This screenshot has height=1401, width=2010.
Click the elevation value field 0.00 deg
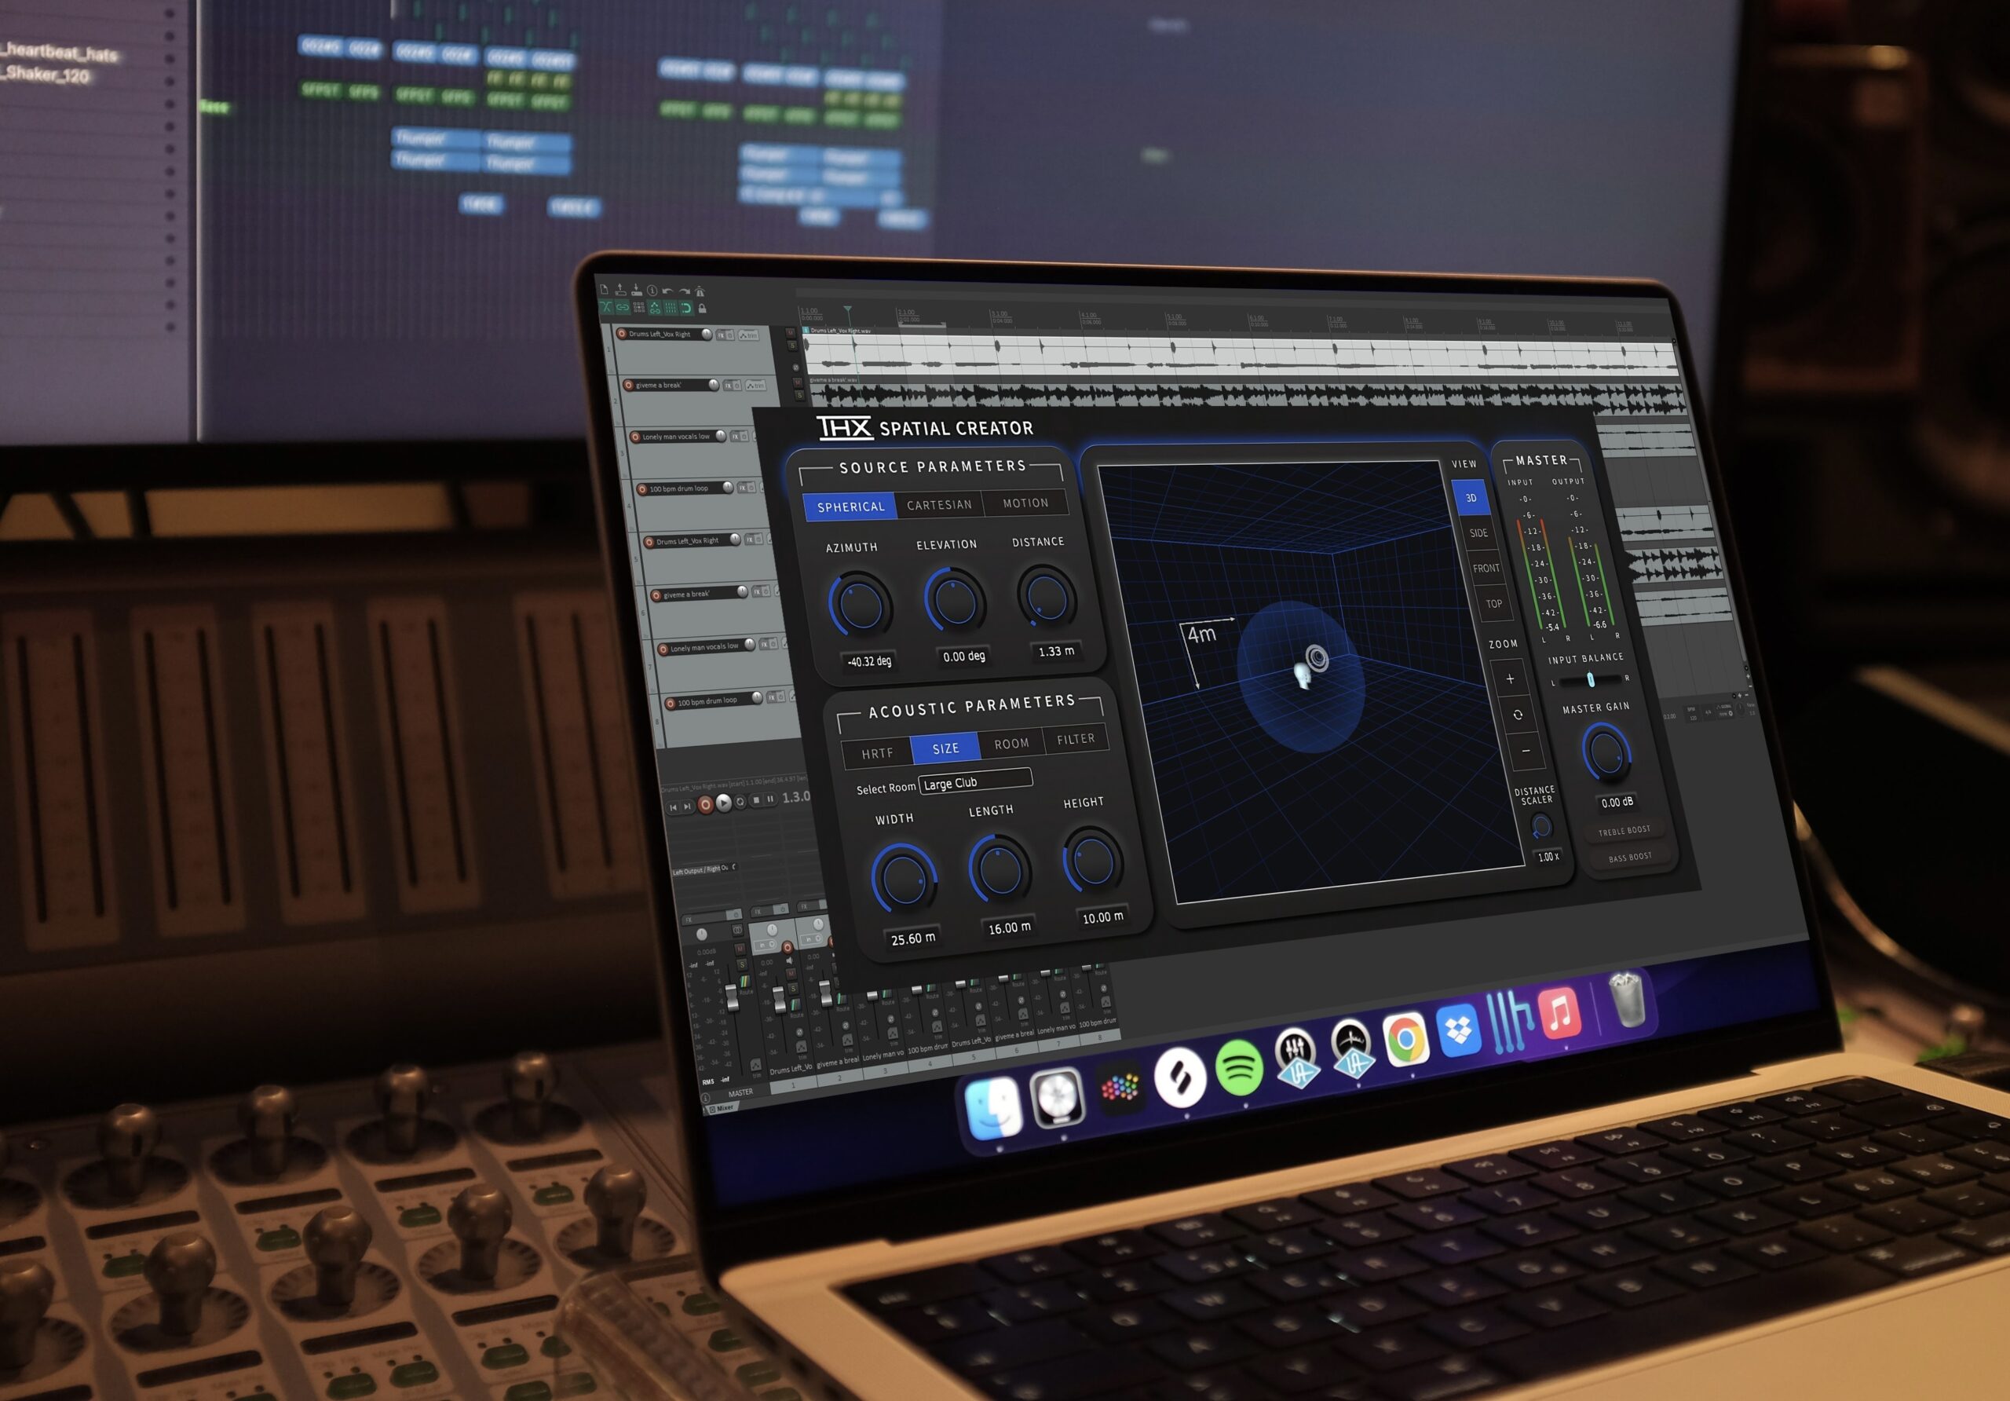click(964, 656)
